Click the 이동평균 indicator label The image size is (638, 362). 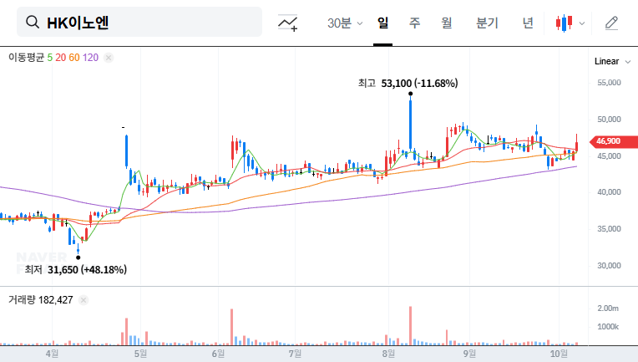(26, 58)
